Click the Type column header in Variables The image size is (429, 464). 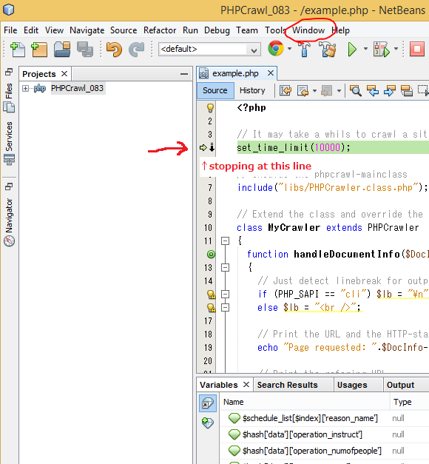410,402
